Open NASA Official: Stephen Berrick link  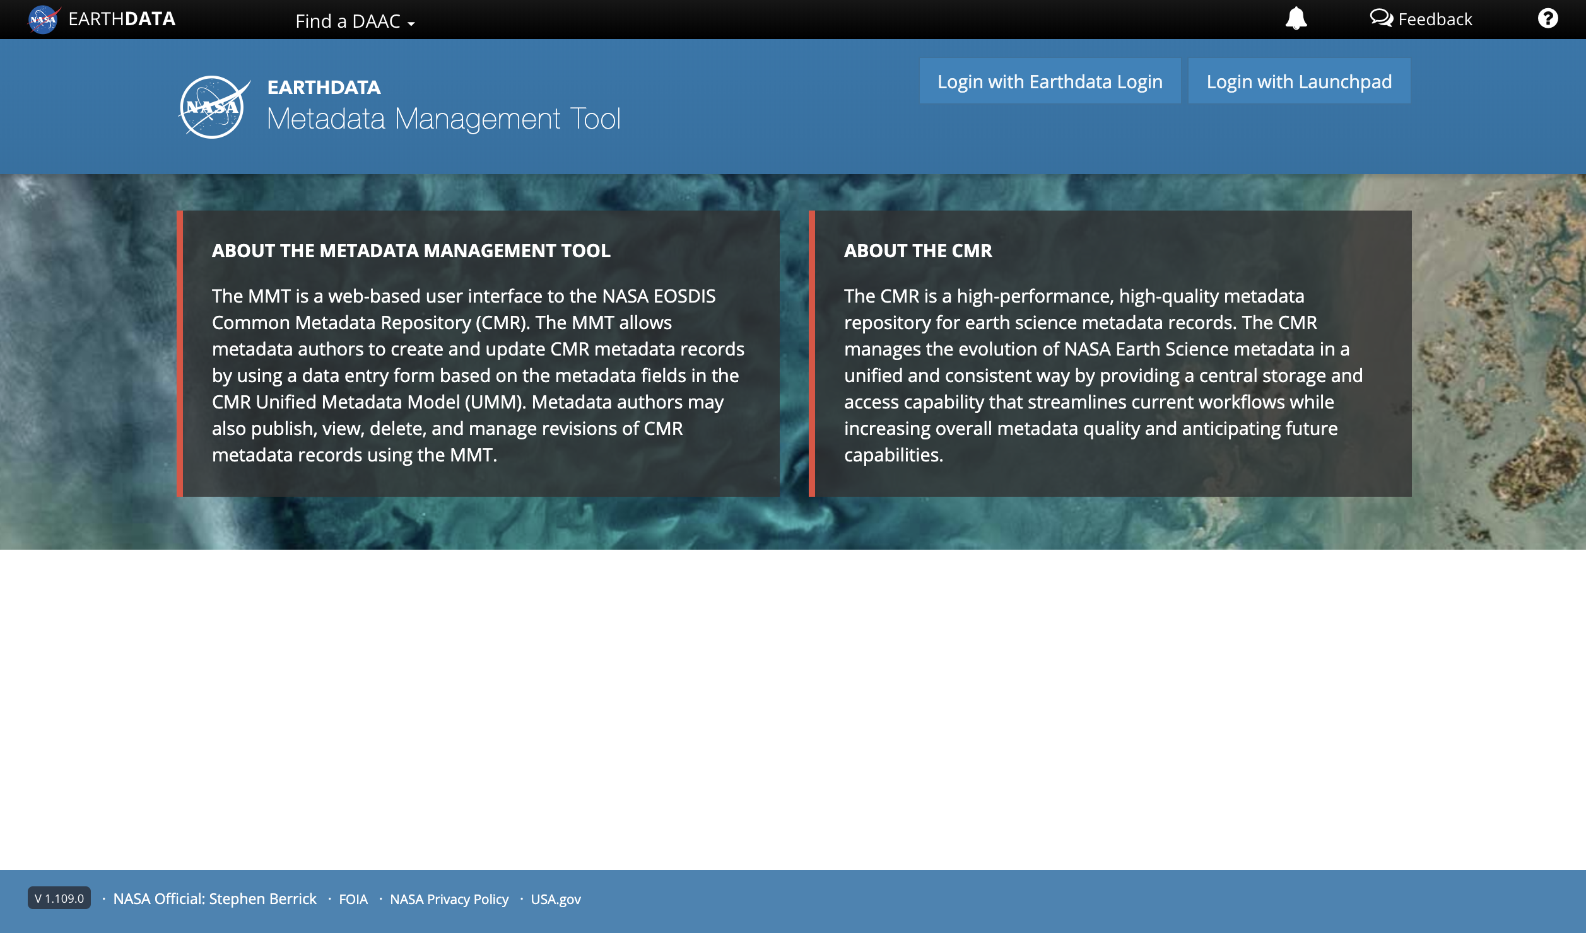click(214, 898)
